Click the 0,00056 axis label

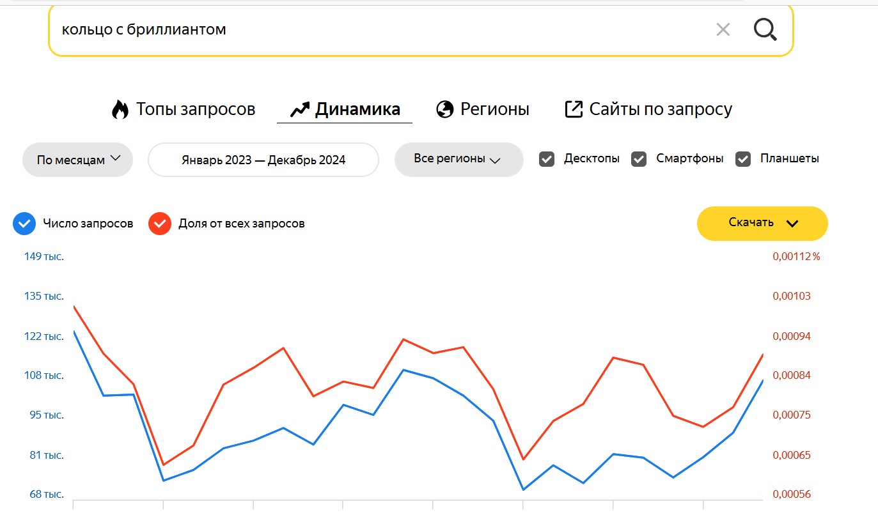click(792, 495)
